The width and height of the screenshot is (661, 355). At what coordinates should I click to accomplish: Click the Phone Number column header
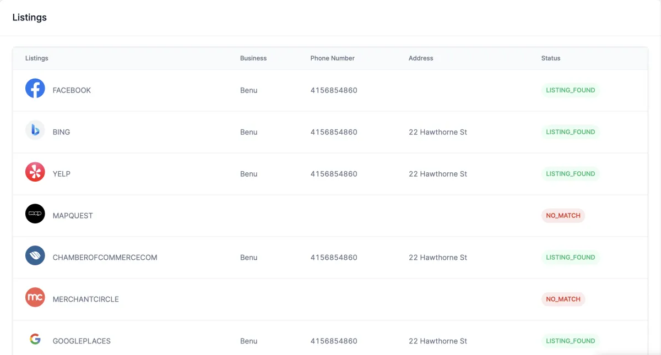[333, 58]
